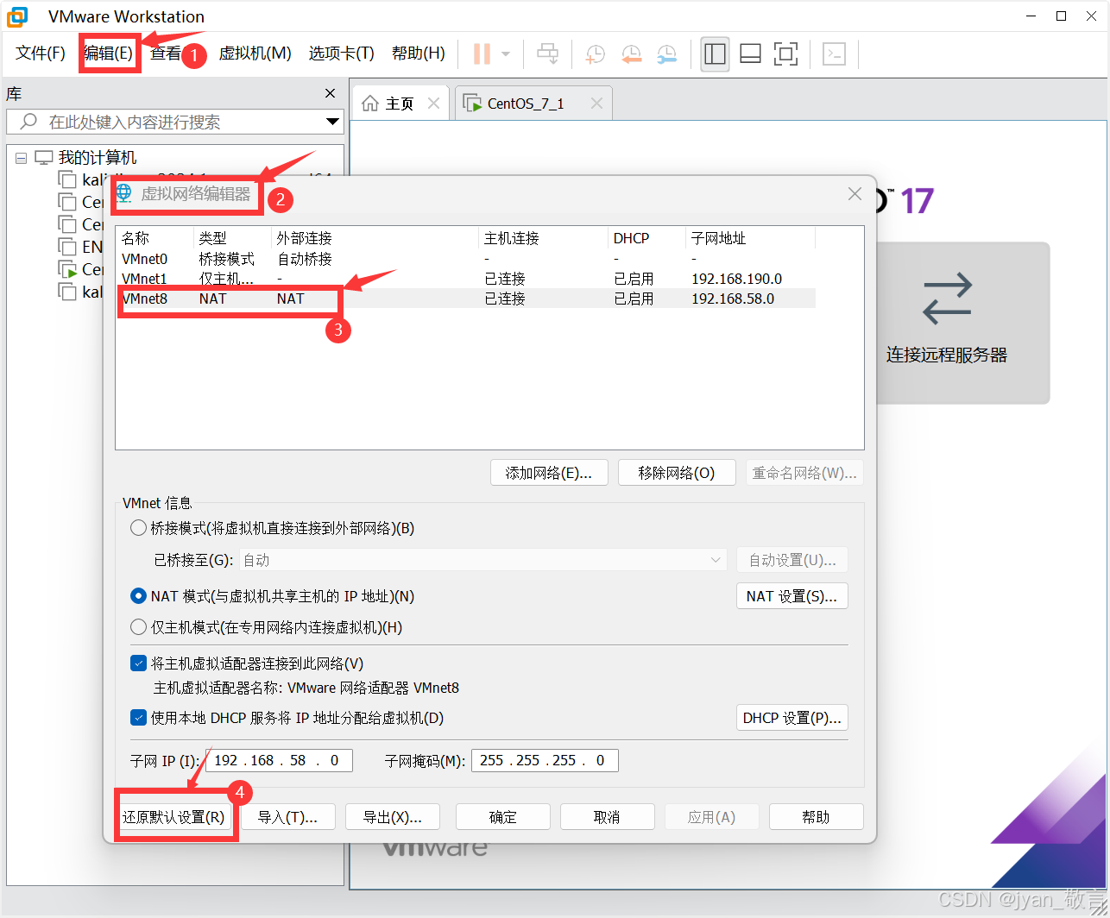The height and width of the screenshot is (918, 1110).
Task: Open the 已桥接至 自动 dropdown
Action: 483,560
